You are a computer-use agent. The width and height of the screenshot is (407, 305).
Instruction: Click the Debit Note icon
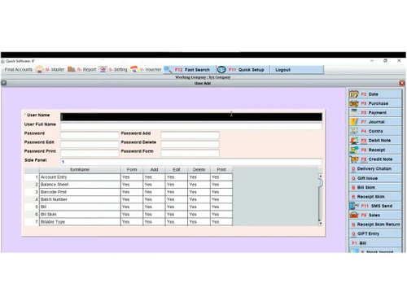354,141
